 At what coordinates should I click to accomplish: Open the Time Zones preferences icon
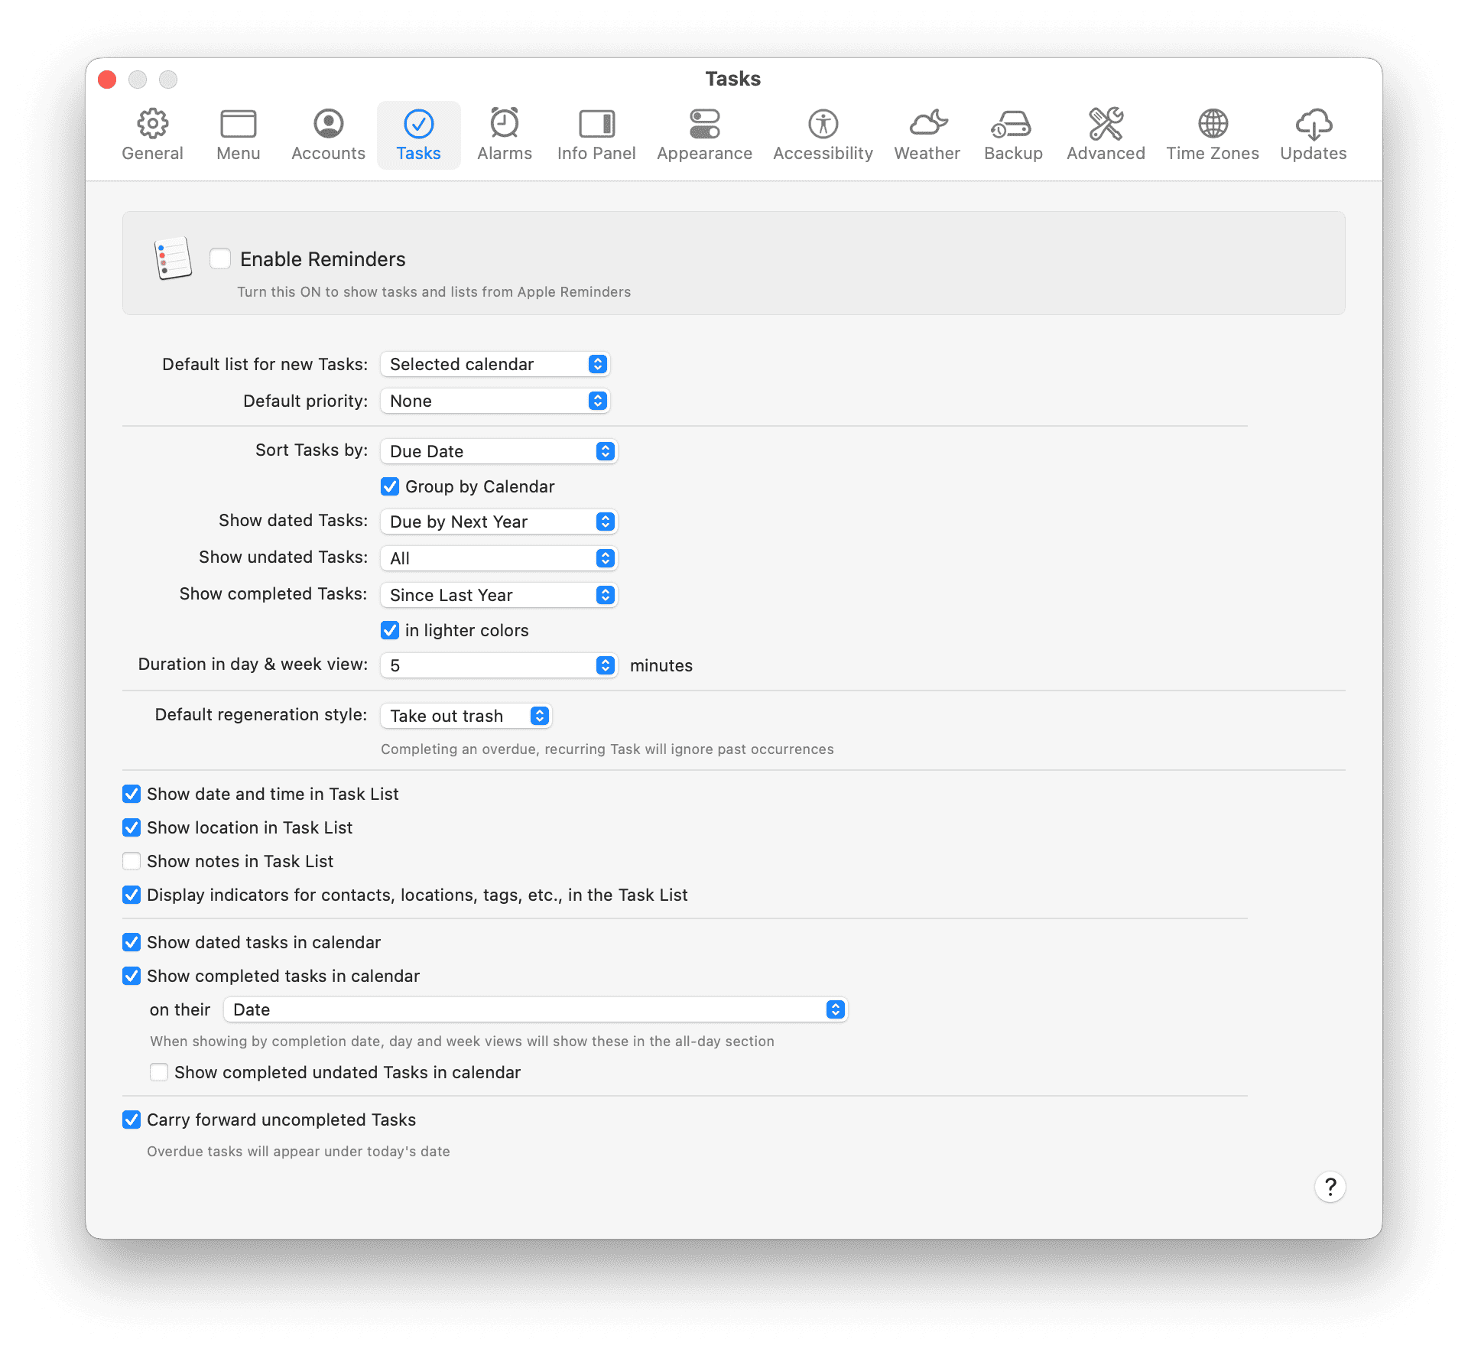pos(1212,134)
